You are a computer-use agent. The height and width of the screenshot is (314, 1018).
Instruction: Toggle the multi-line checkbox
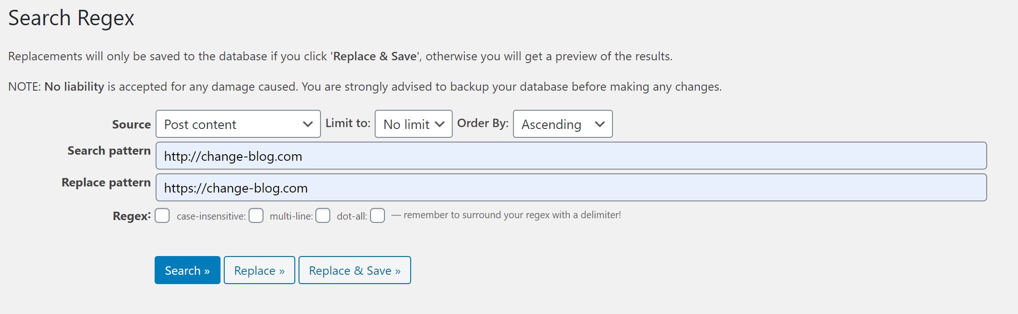click(x=323, y=215)
